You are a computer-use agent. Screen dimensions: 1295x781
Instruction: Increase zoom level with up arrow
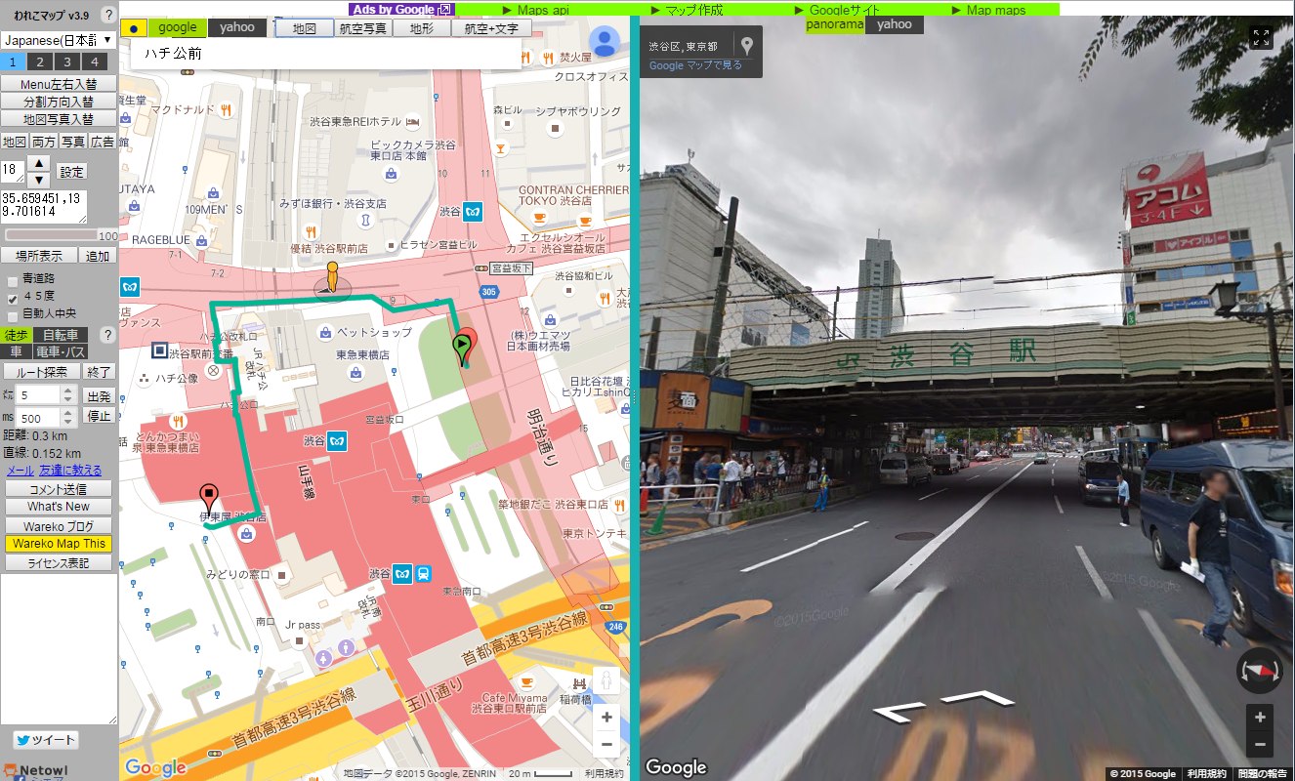(x=38, y=163)
